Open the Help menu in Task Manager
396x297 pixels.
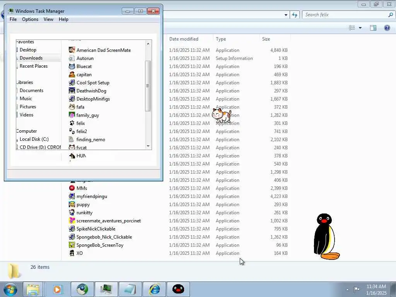63,19
